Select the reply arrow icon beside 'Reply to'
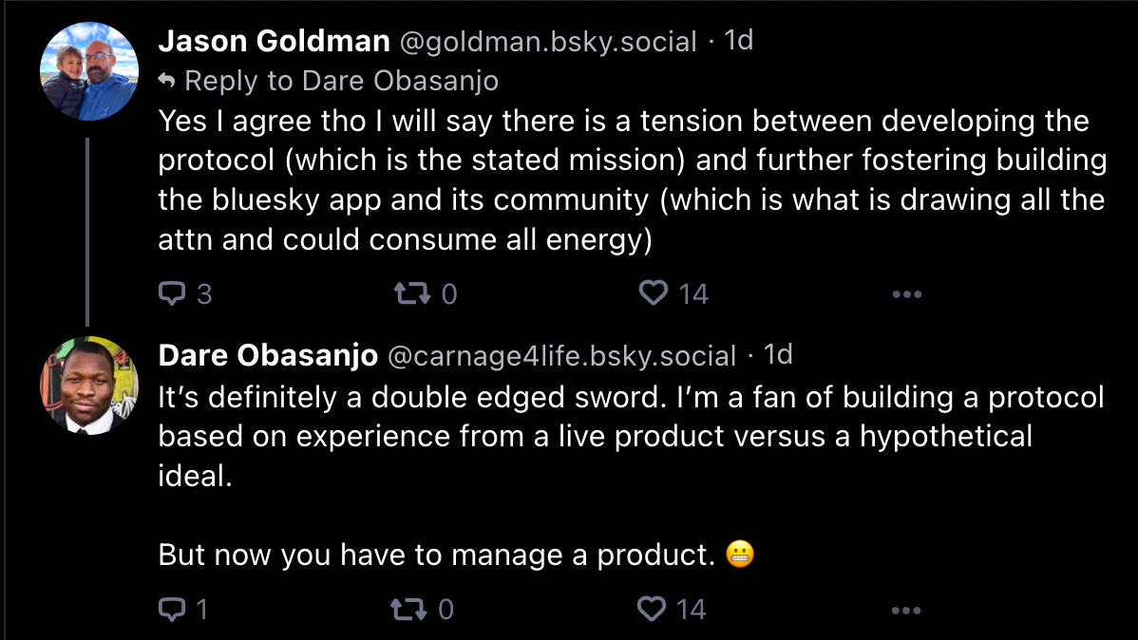 [167, 81]
